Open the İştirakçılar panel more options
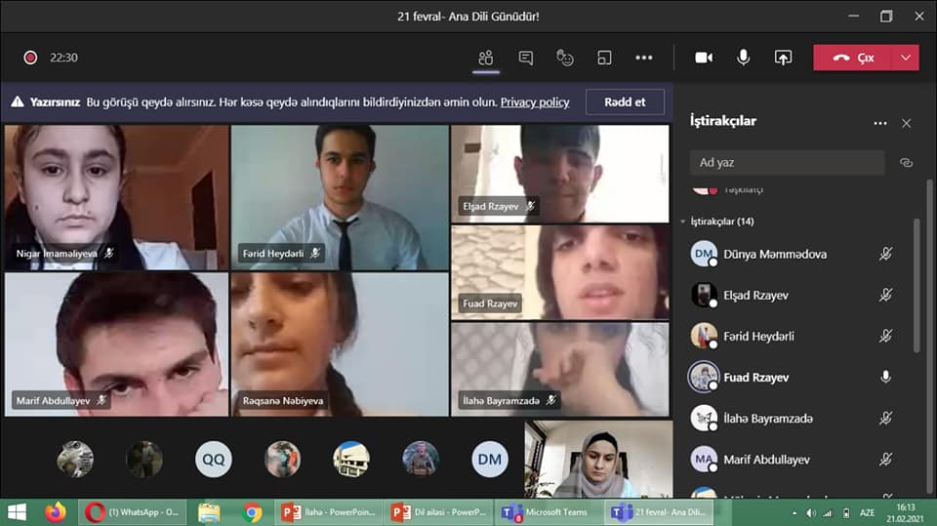Viewport: 937px width, 526px height. pos(879,123)
